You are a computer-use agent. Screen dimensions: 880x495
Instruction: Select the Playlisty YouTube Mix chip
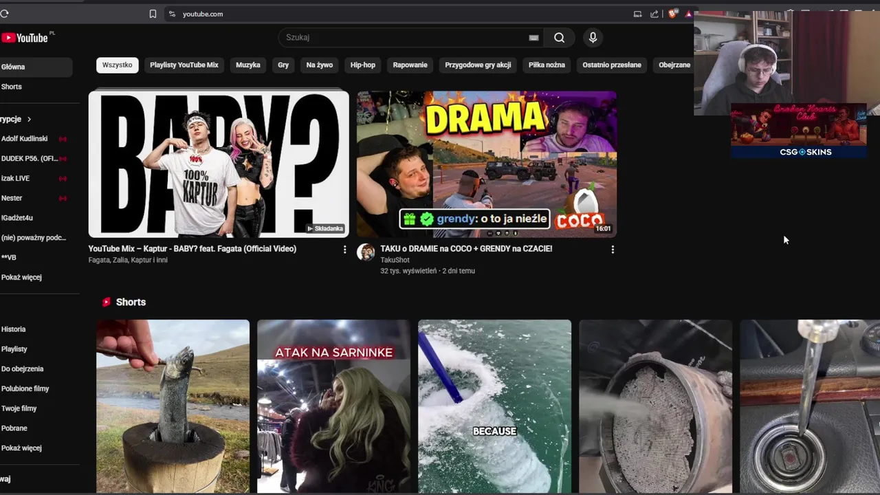(184, 65)
